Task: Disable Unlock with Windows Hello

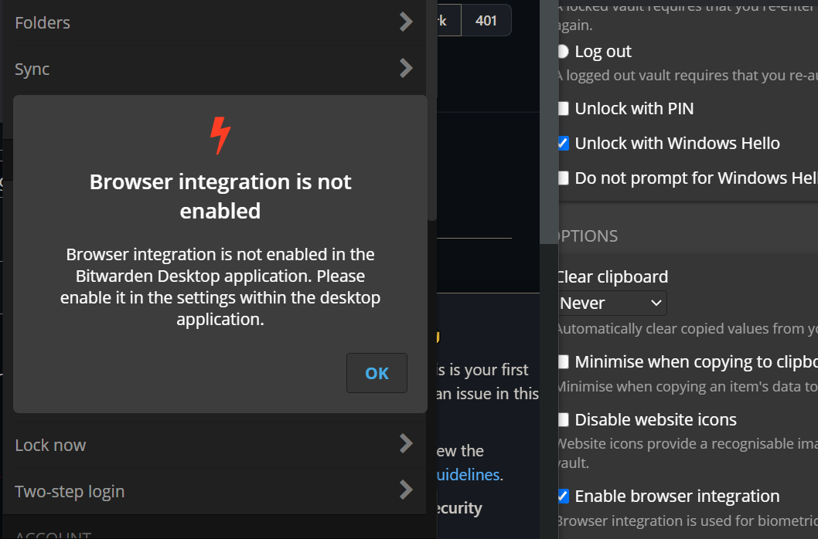Action: click(563, 143)
